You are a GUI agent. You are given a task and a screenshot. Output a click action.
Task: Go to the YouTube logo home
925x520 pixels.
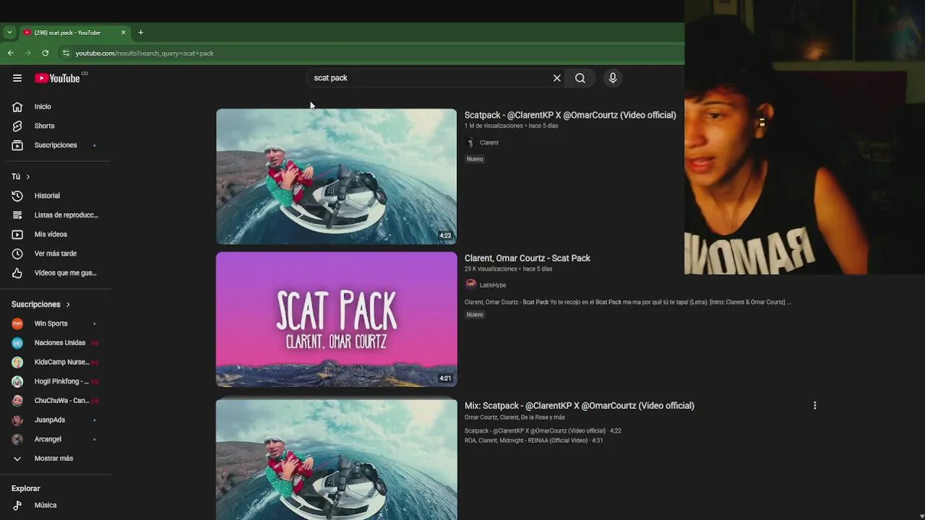pos(57,78)
